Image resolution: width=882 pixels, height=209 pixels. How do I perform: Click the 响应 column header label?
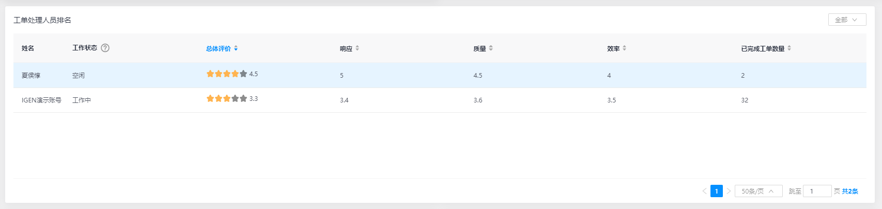point(346,48)
